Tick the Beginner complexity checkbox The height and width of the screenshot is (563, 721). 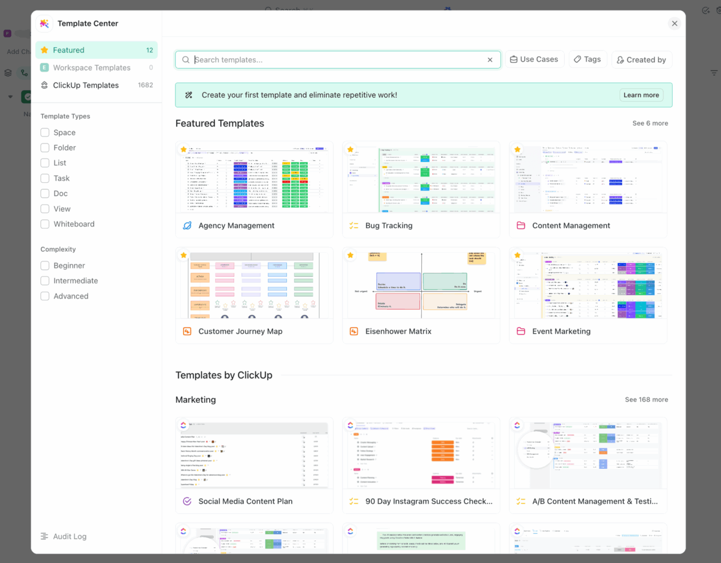coord(45,266)
